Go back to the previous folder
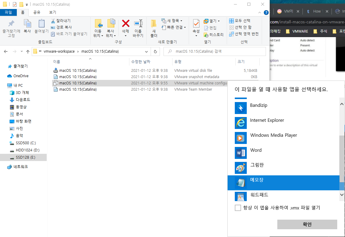 click(x=6, y=51)
